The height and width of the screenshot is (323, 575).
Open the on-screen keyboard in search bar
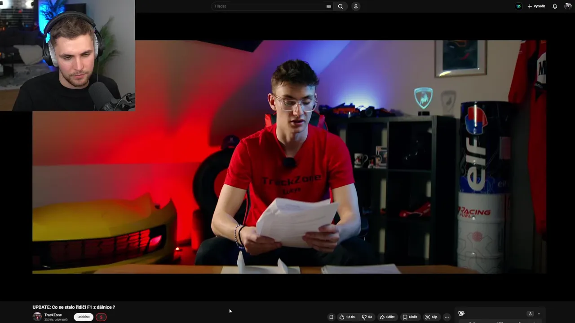pos(329,6)
